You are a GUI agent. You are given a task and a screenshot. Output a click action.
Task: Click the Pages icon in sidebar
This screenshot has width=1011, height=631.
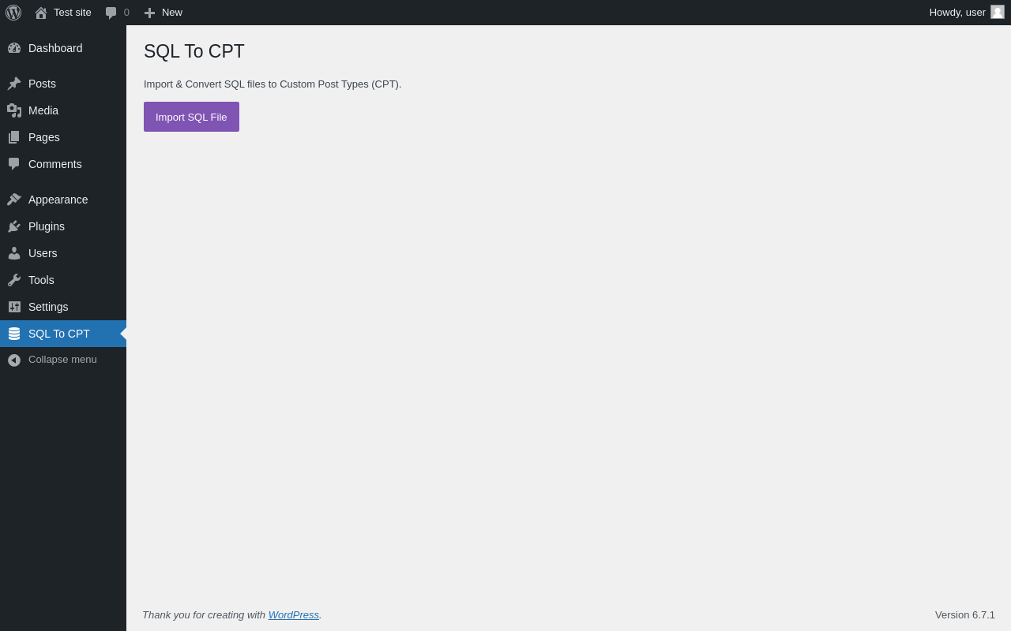(x=14, y=137)
